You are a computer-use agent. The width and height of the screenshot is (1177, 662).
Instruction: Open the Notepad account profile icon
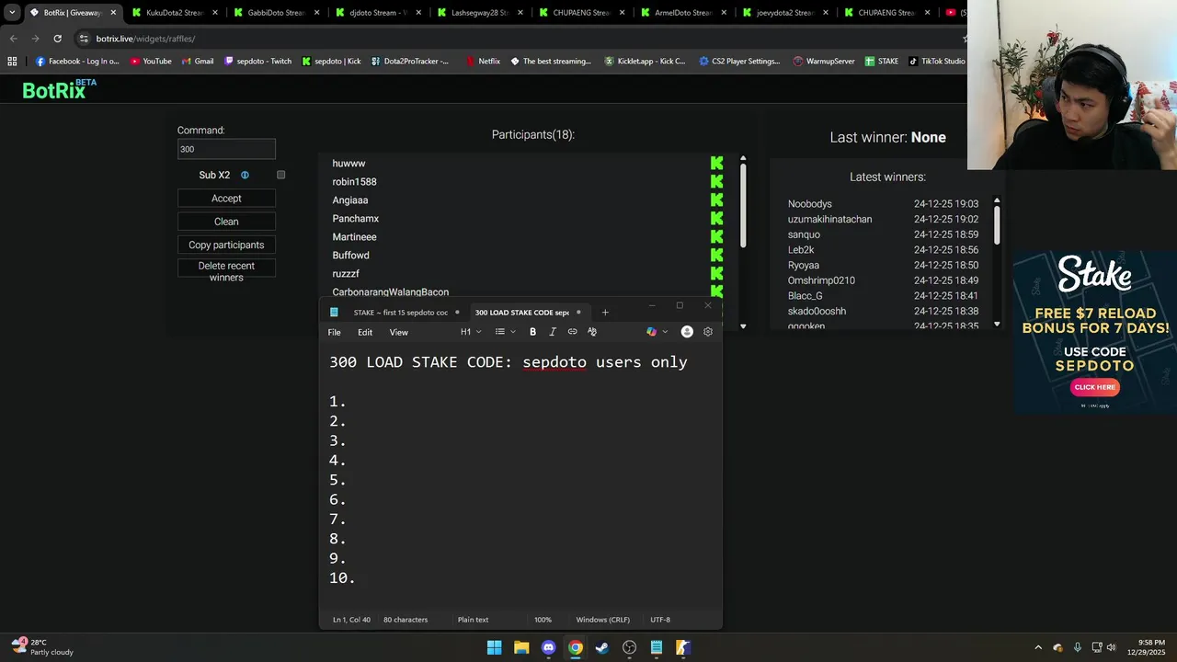click(687, 332)
